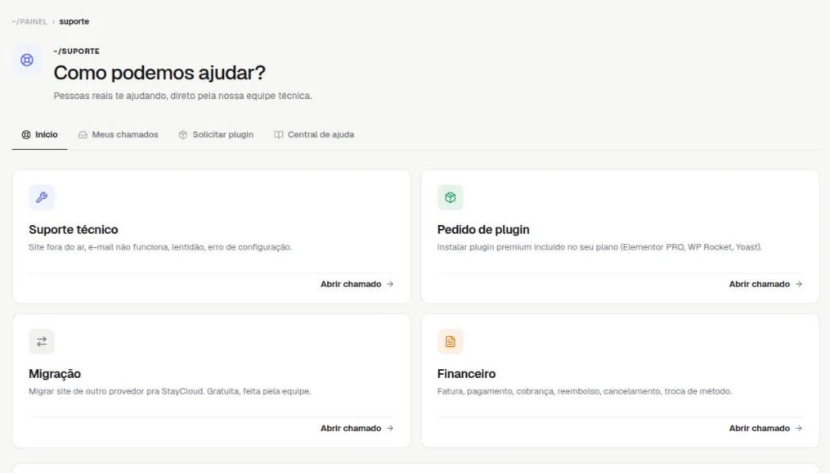Click the Como podemos ajudar? heading
This screenshot has height=473, width=830.
(159, 73)
